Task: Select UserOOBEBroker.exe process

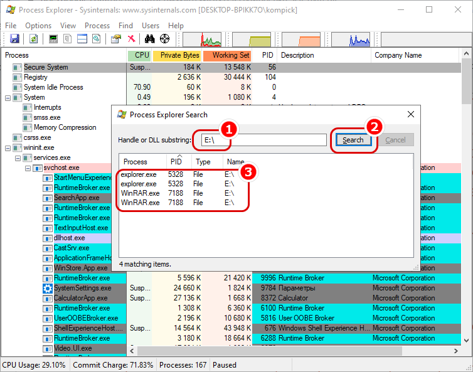Action: coord(86,318)
